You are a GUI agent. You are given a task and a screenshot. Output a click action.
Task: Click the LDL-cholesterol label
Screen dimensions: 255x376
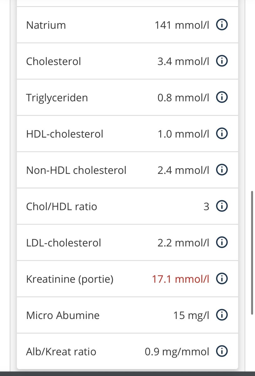coord(63,243)
